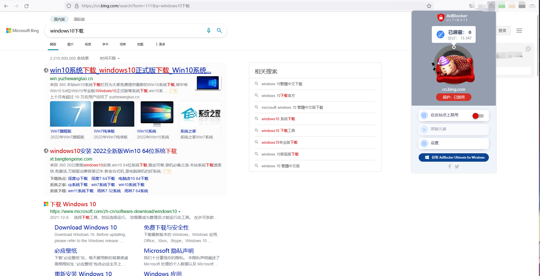Open the 深度xp下载 hot link
The width and height of the screenshot is (540, 276).
pos(78,178)
